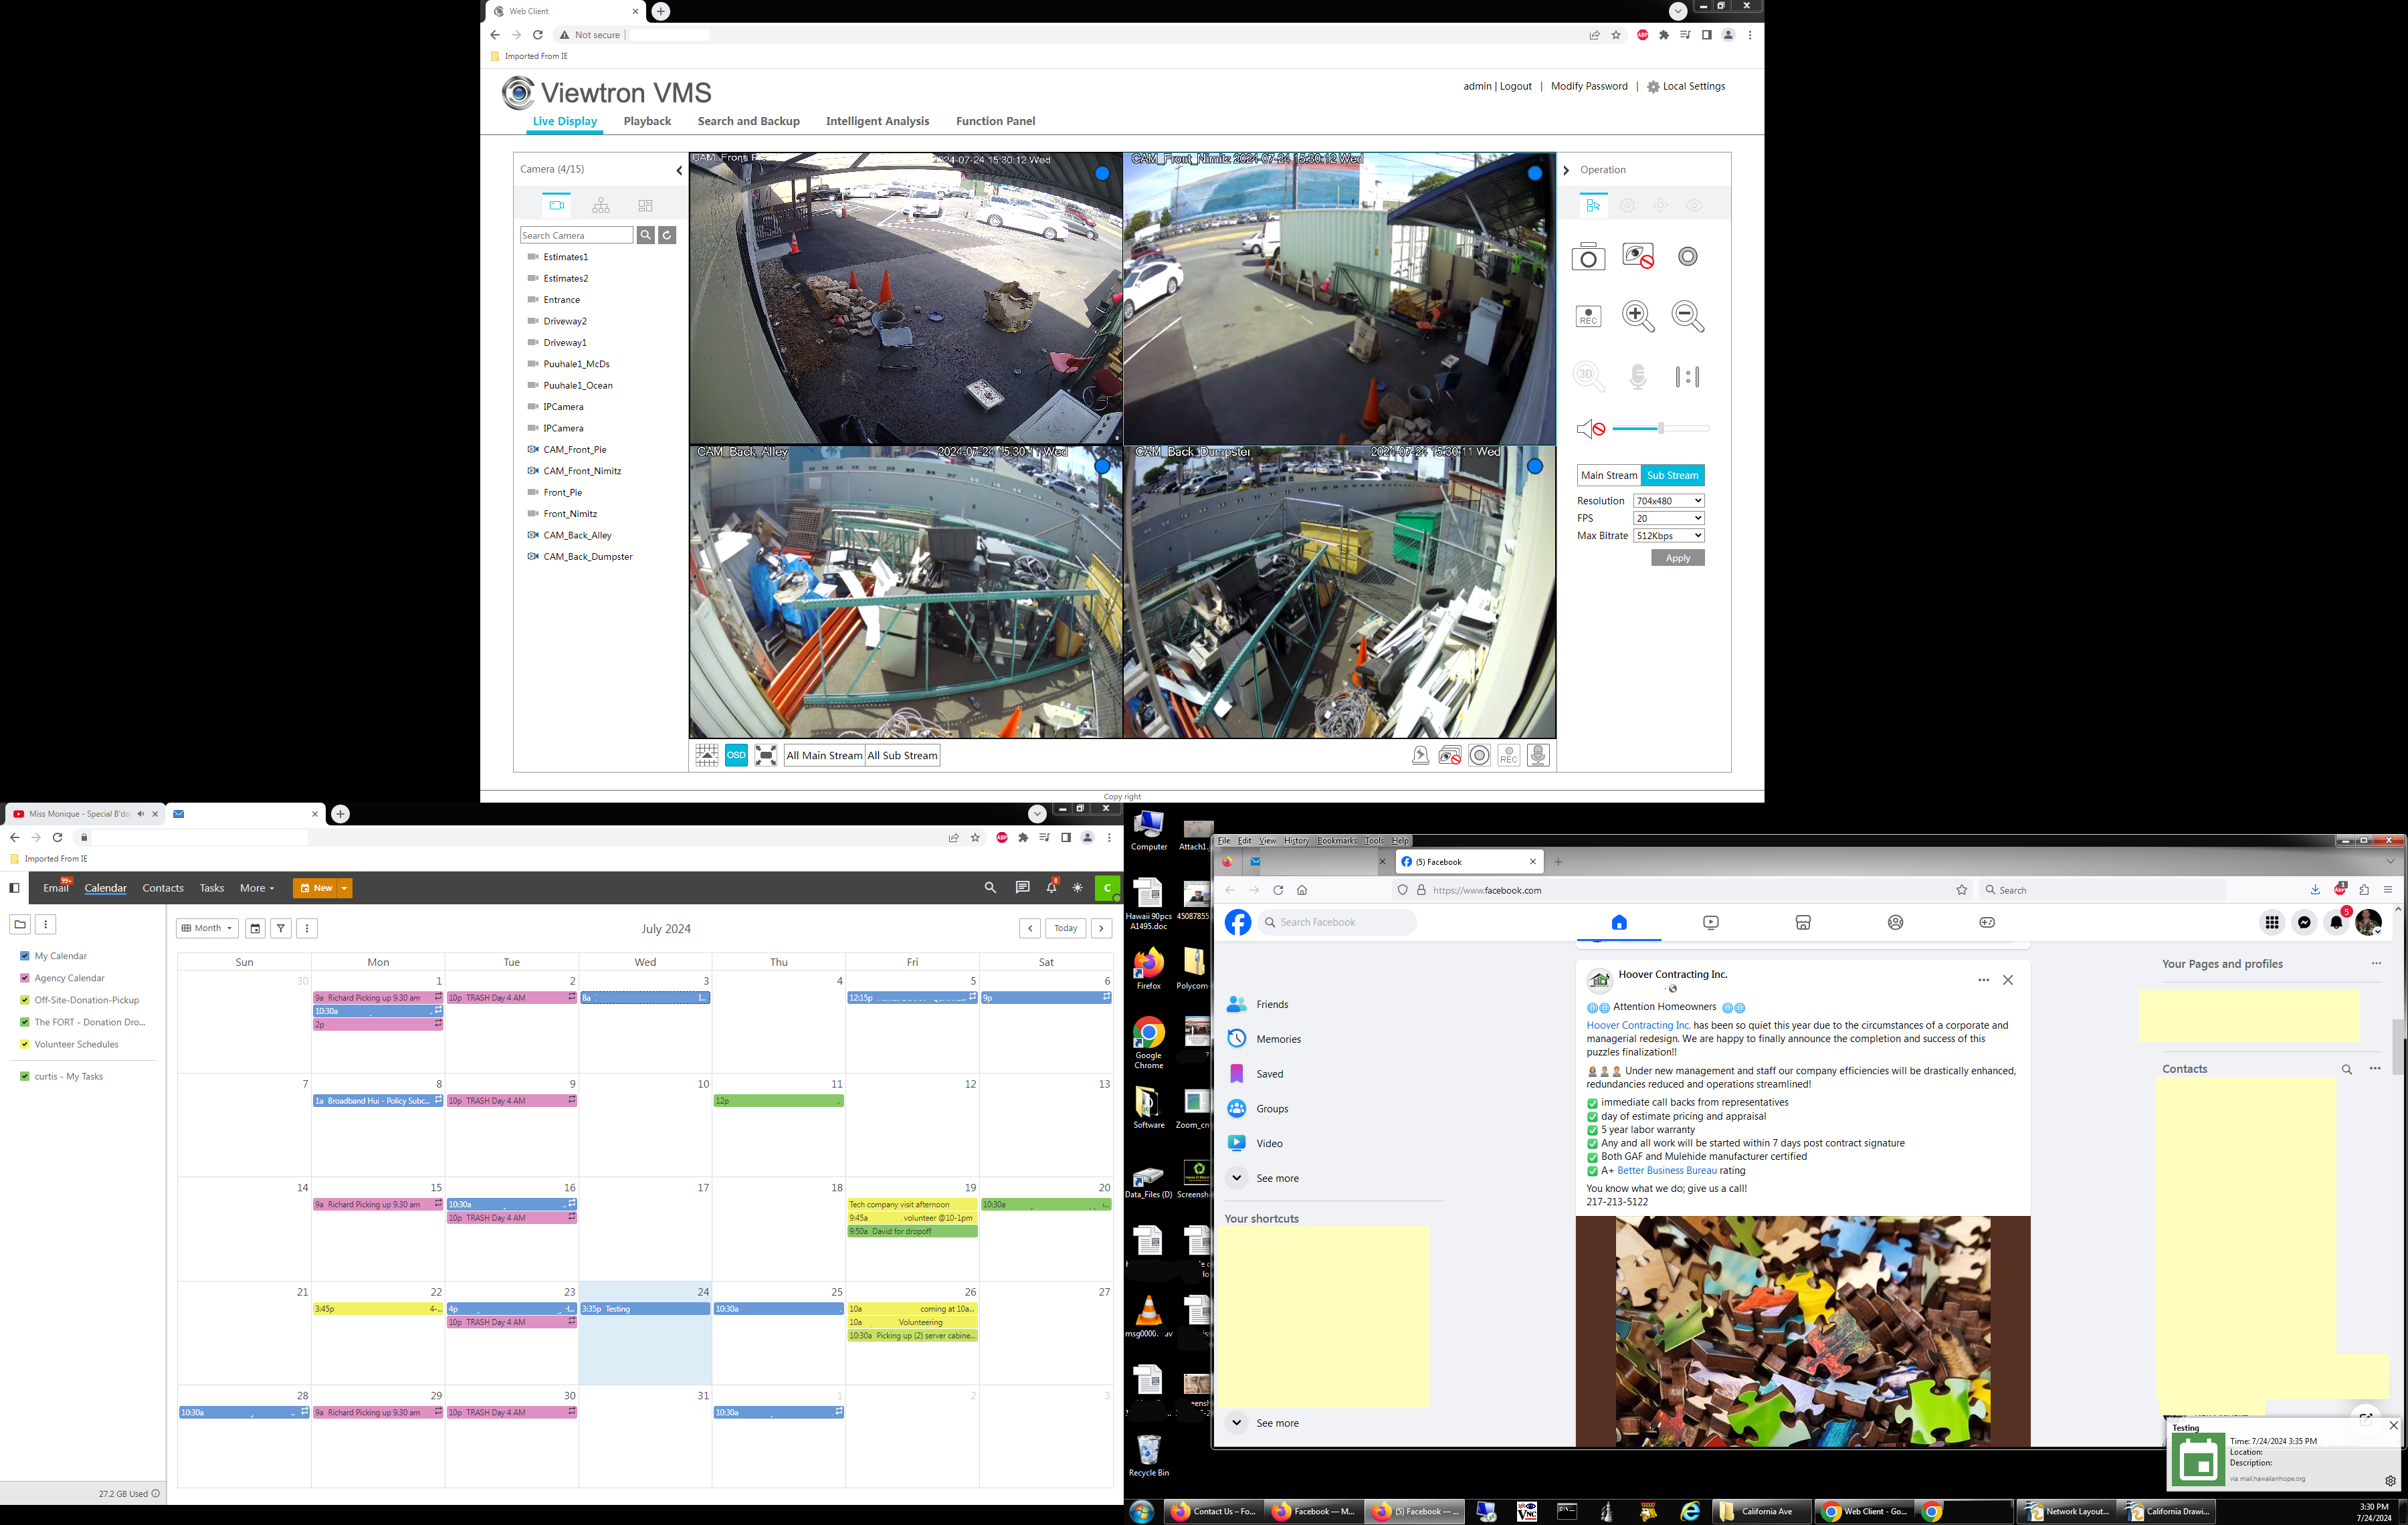Open the Intelligent Analysis tab
2408x1525 pixels.
coord(877,121)
